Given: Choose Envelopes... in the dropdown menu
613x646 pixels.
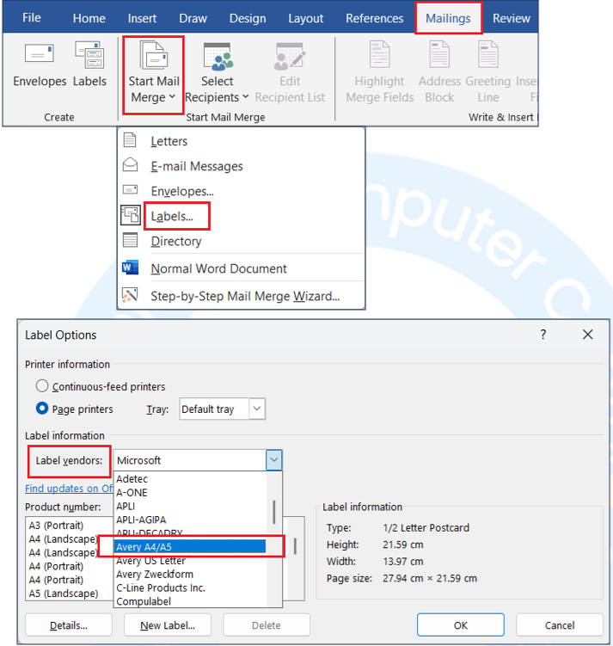Looking at the screenshot, I should pos(242,191).
